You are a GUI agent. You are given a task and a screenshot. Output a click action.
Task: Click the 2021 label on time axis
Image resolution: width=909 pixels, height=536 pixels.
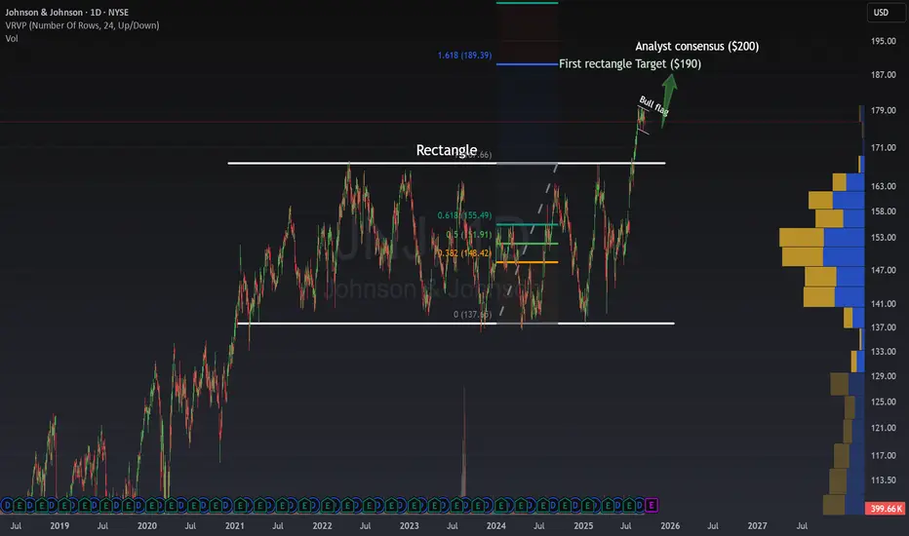234,526
